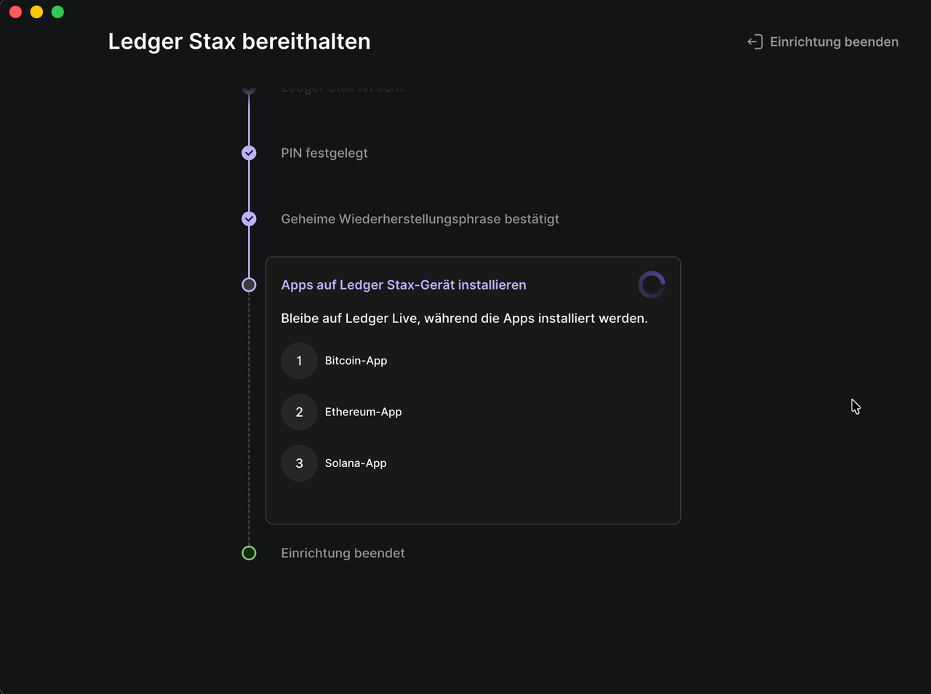This screenshot has height=694, width=931.
Task: Click the number 3 badge beside Solana-App
Action: (299, 463)
